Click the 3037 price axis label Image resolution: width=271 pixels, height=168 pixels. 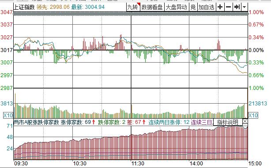tap(7, 25)
